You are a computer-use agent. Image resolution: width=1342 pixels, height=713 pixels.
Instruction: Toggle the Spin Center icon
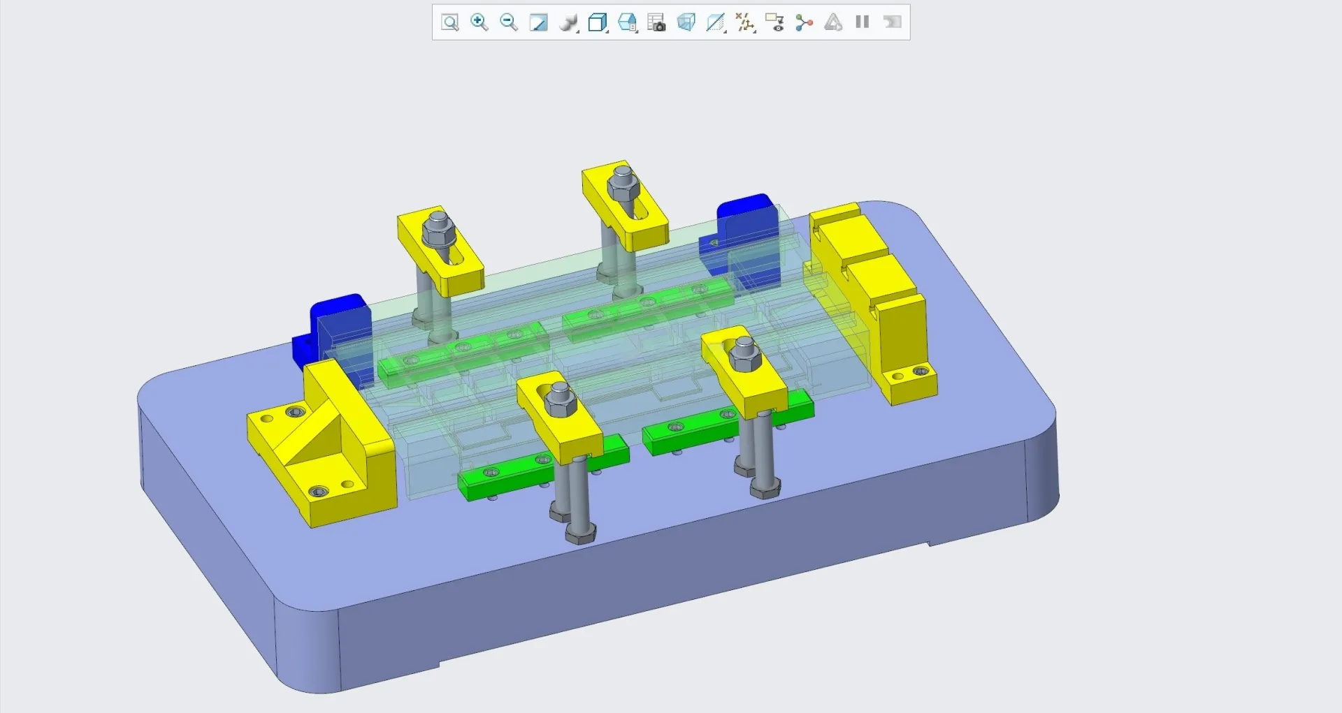tap(804, 22)
